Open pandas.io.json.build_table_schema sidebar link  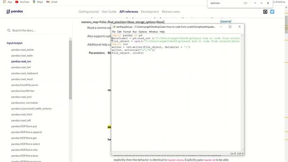pos(31,108)
